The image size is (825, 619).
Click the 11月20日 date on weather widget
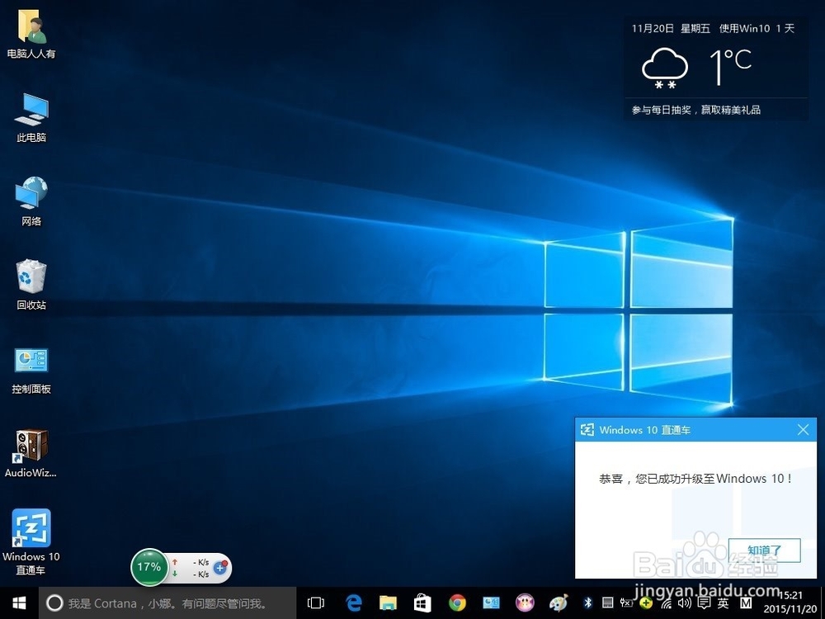coord(653,28)
